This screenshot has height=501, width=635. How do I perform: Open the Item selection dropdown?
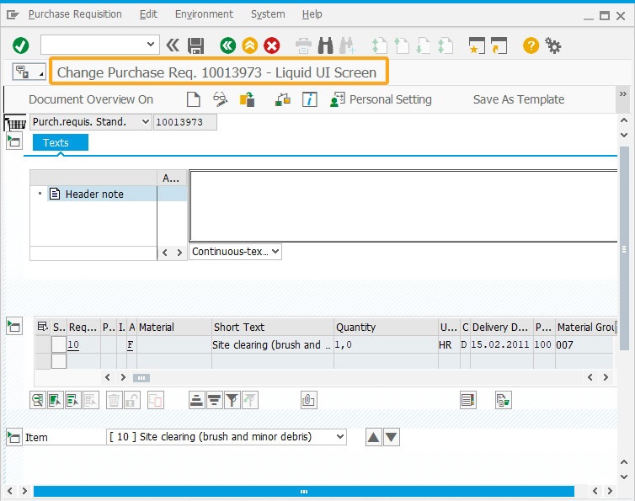point(227,437)
